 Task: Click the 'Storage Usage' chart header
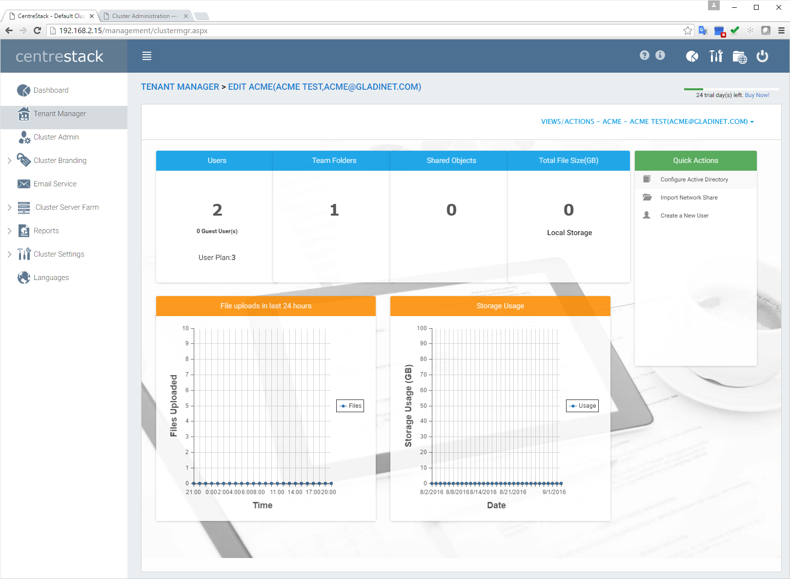pos(500,306)
